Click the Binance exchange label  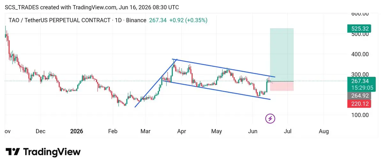(136, 20)
